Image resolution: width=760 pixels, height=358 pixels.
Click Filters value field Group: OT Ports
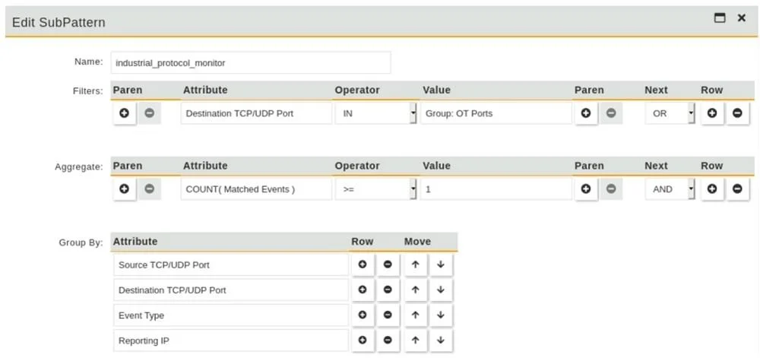[x=496, y=113]
